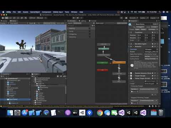
Task: Click the Step frame button in the toolbar
Action: coord(82,18)
